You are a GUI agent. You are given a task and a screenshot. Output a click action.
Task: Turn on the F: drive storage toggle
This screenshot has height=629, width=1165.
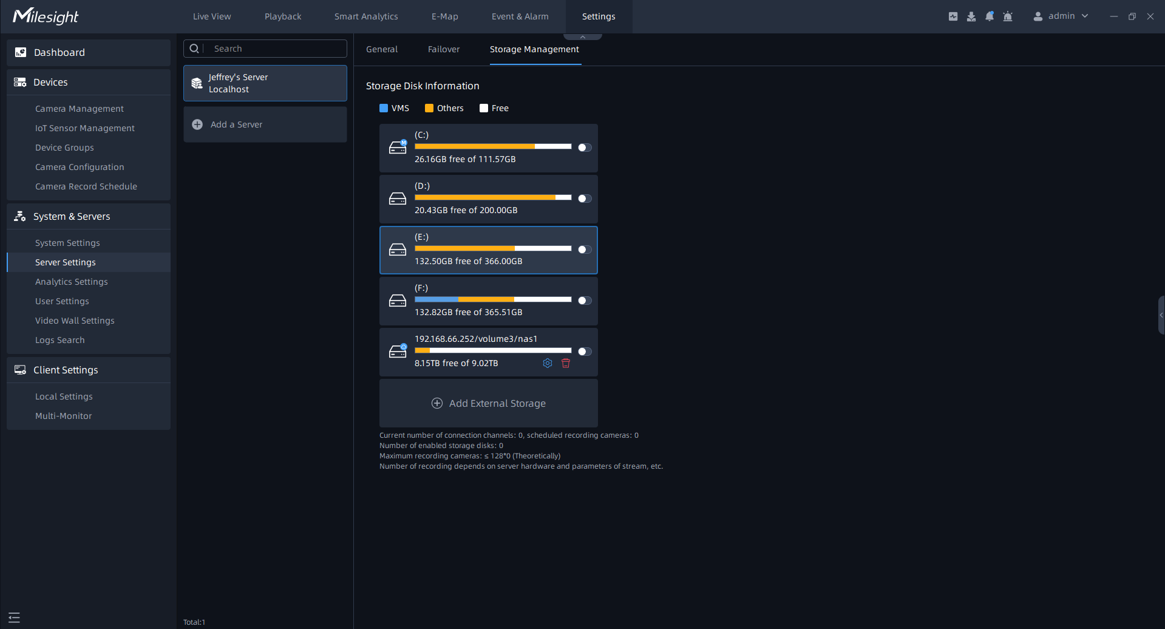point(585,301)
